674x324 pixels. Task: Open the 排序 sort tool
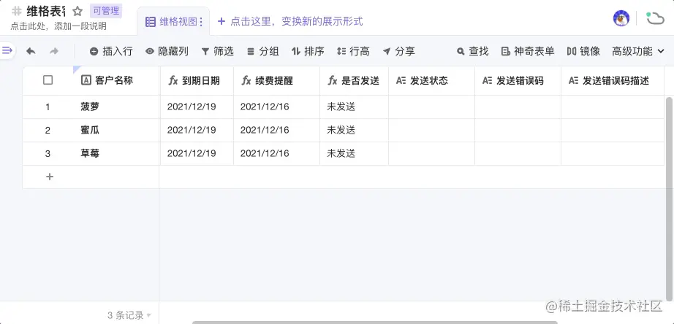(308, 52)
